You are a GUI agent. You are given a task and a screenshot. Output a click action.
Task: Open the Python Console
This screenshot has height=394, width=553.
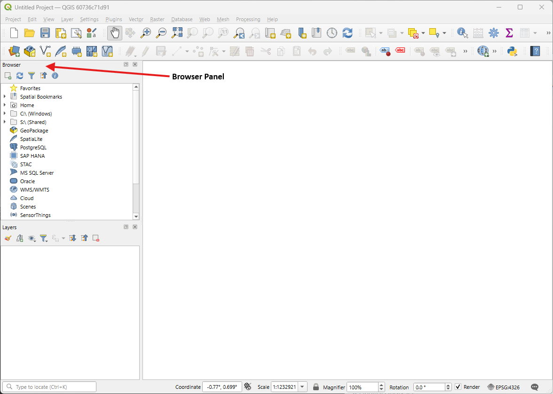(x=512, y=51)
